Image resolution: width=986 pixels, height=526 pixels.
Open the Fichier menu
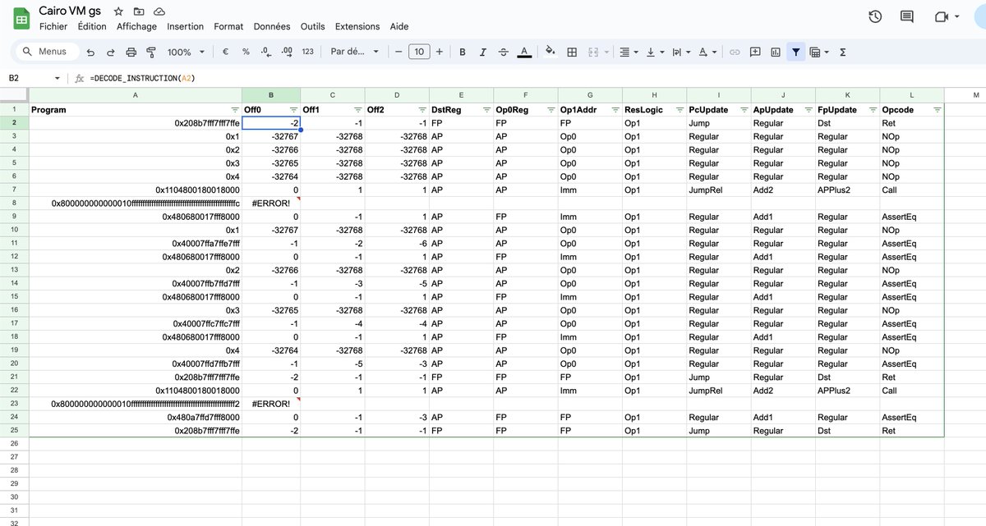(53, 26)
